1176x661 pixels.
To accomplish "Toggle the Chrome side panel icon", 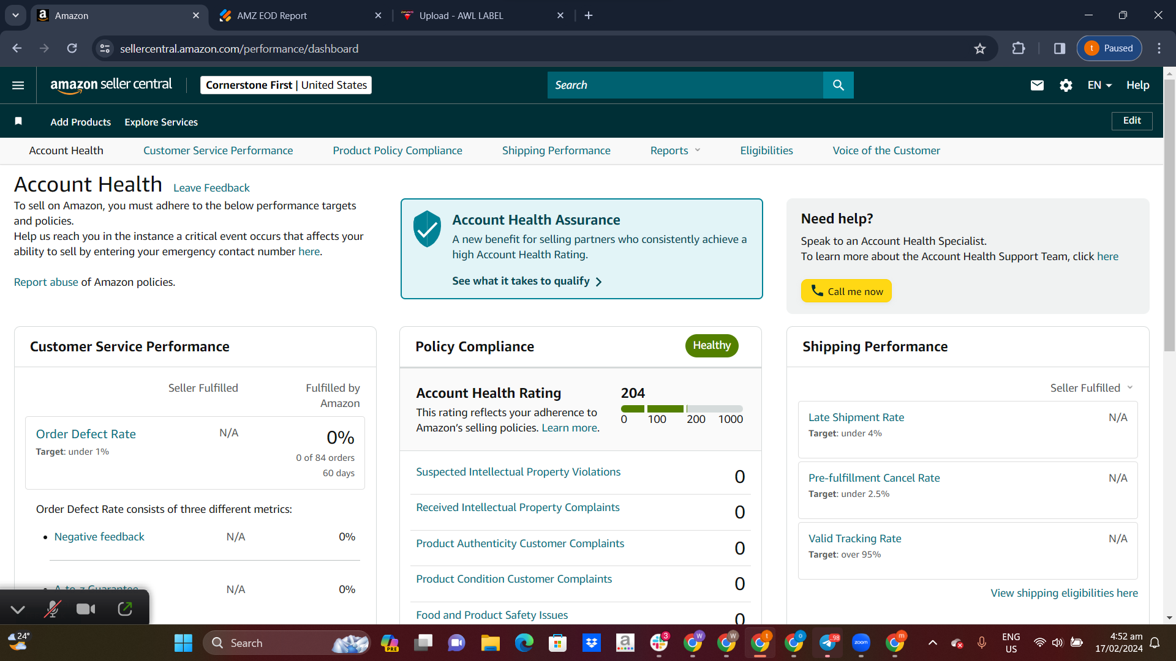I will (1060, 48).
